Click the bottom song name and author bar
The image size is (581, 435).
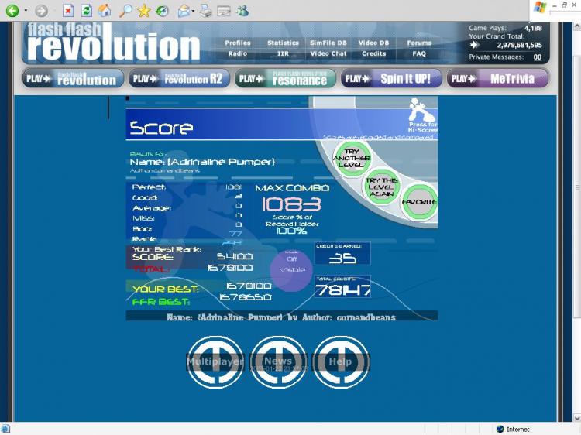[x=282, y=317]
